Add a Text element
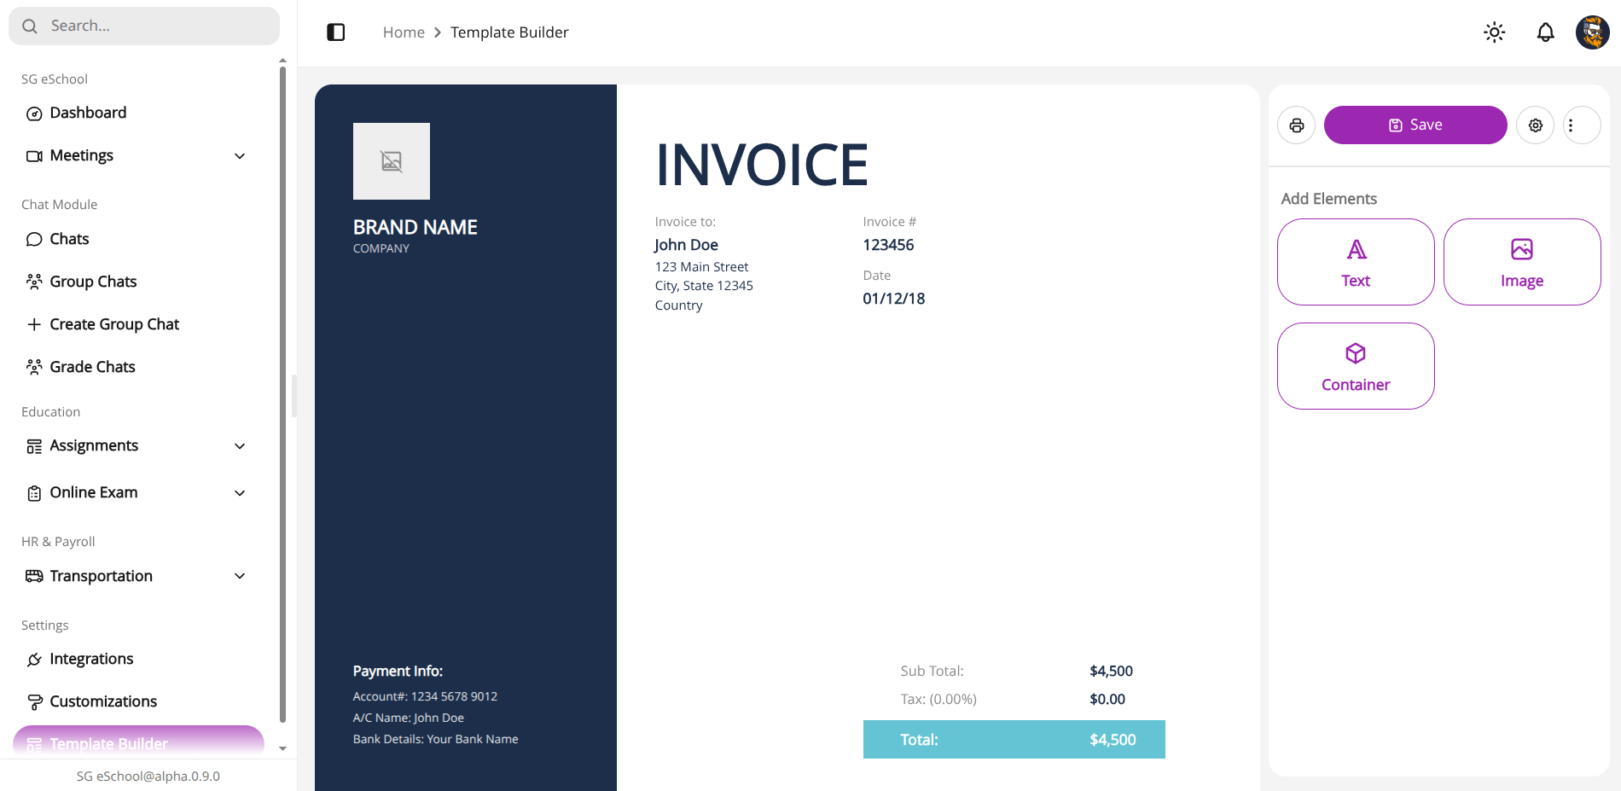The height and width of the screenshot is (791, 1621). pyautogui.click(x=1356, y=262)
